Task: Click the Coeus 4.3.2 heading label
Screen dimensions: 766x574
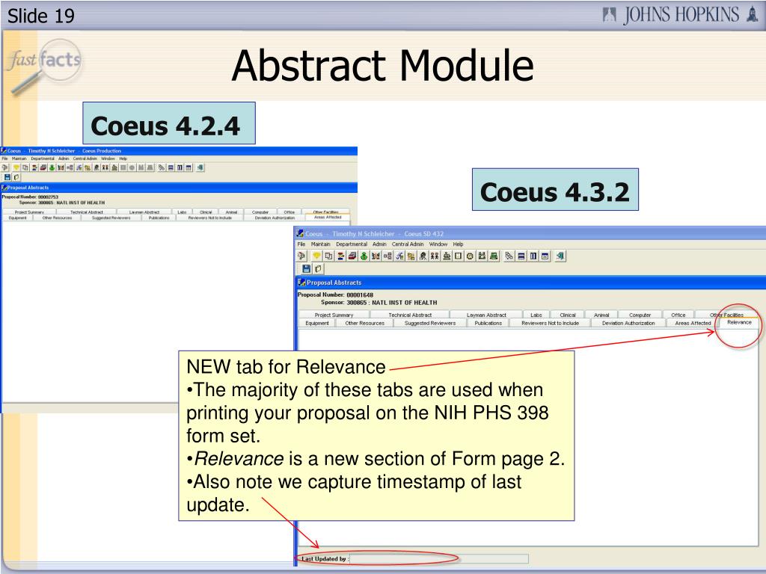Action: 555,190
